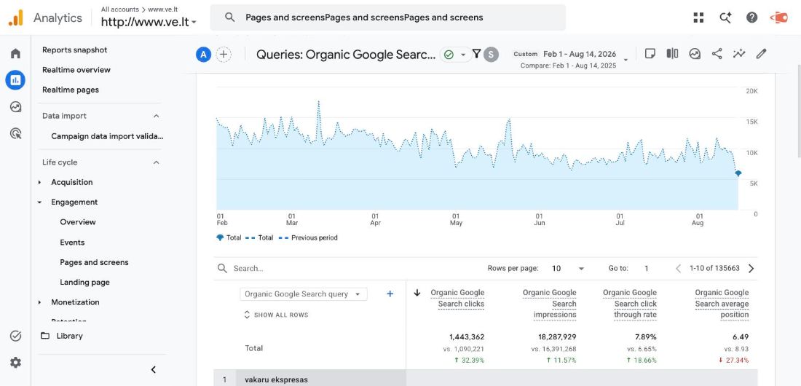Viewport: 801px width, 386px height.
Task: Click the add comparison plus circle
Action: coord(224,55)
